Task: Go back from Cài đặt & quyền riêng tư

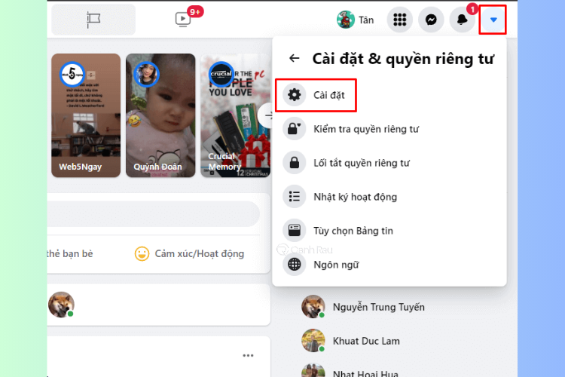Action: (x=295, y=58)
